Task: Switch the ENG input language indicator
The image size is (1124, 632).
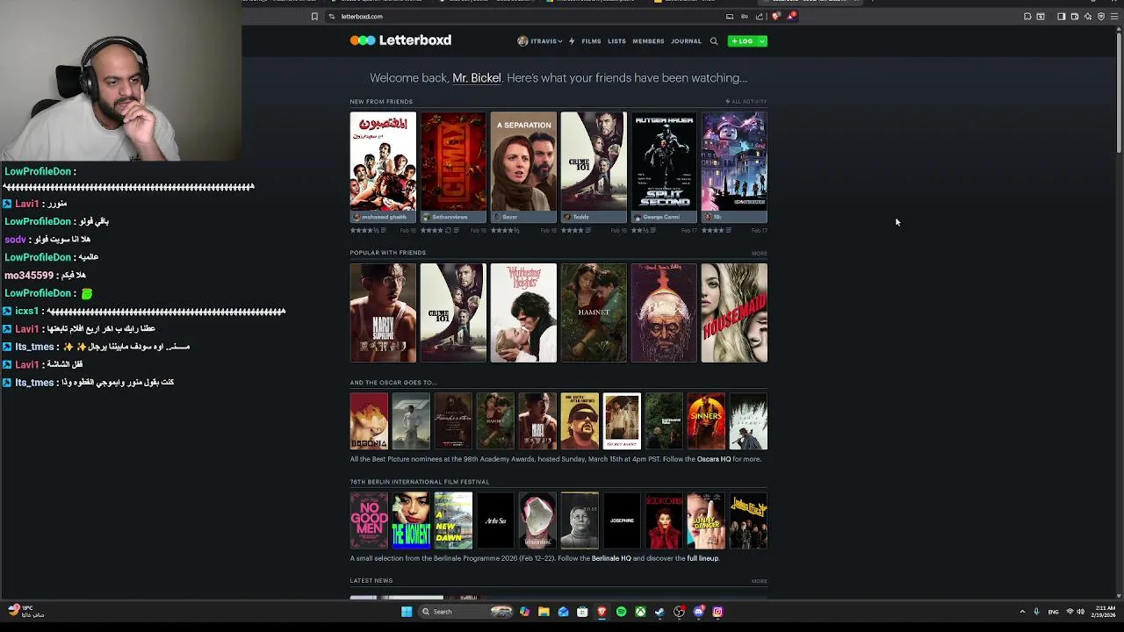Action: point(1053,612)
